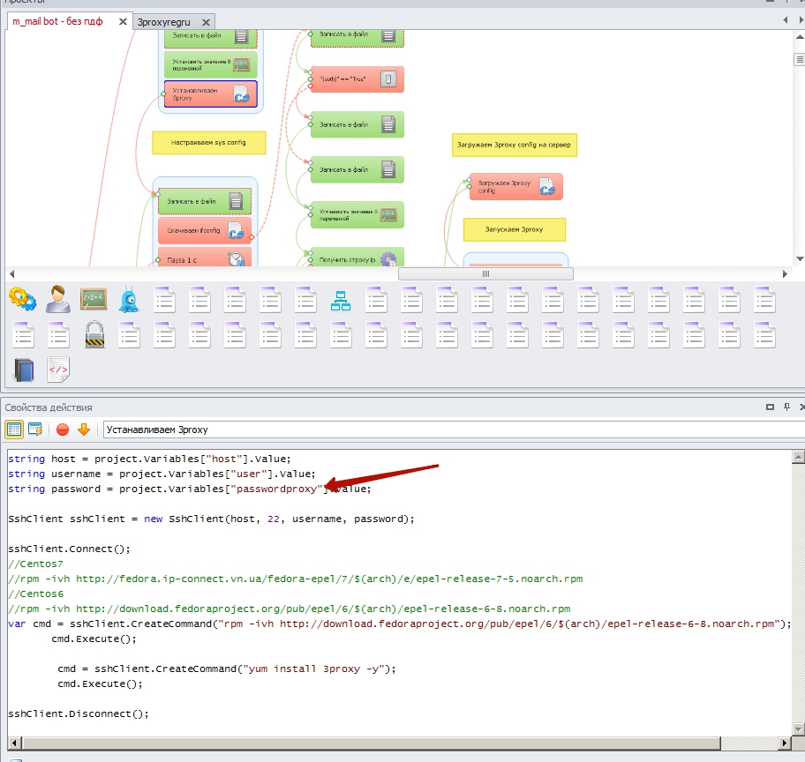Click code line string host = project.Variables
The width and height of the screenshot is (805, 762).
tap(149, 459)
